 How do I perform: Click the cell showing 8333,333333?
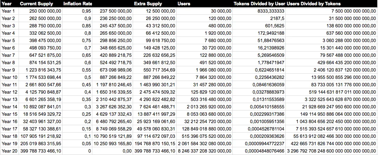[259, 11]
